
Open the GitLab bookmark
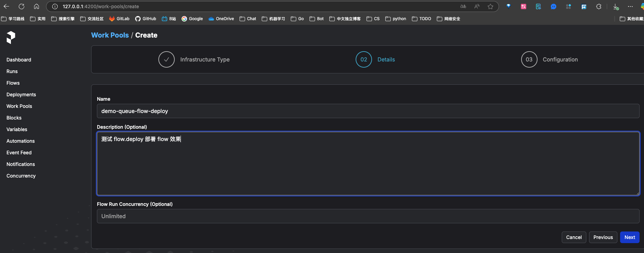point(119,19)
